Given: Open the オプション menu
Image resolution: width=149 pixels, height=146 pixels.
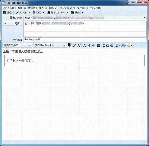Looking at the screenshot, I should click(x=67, y=8).
